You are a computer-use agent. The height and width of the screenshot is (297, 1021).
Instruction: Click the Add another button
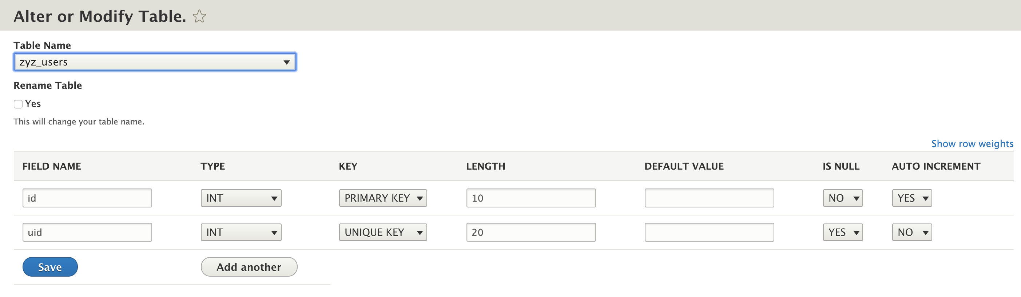coord(249,267)
